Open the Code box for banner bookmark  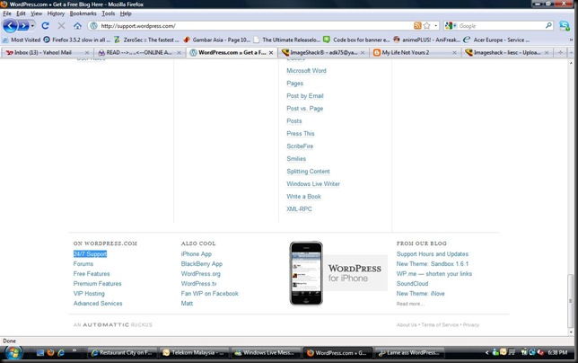coord(356,40)
